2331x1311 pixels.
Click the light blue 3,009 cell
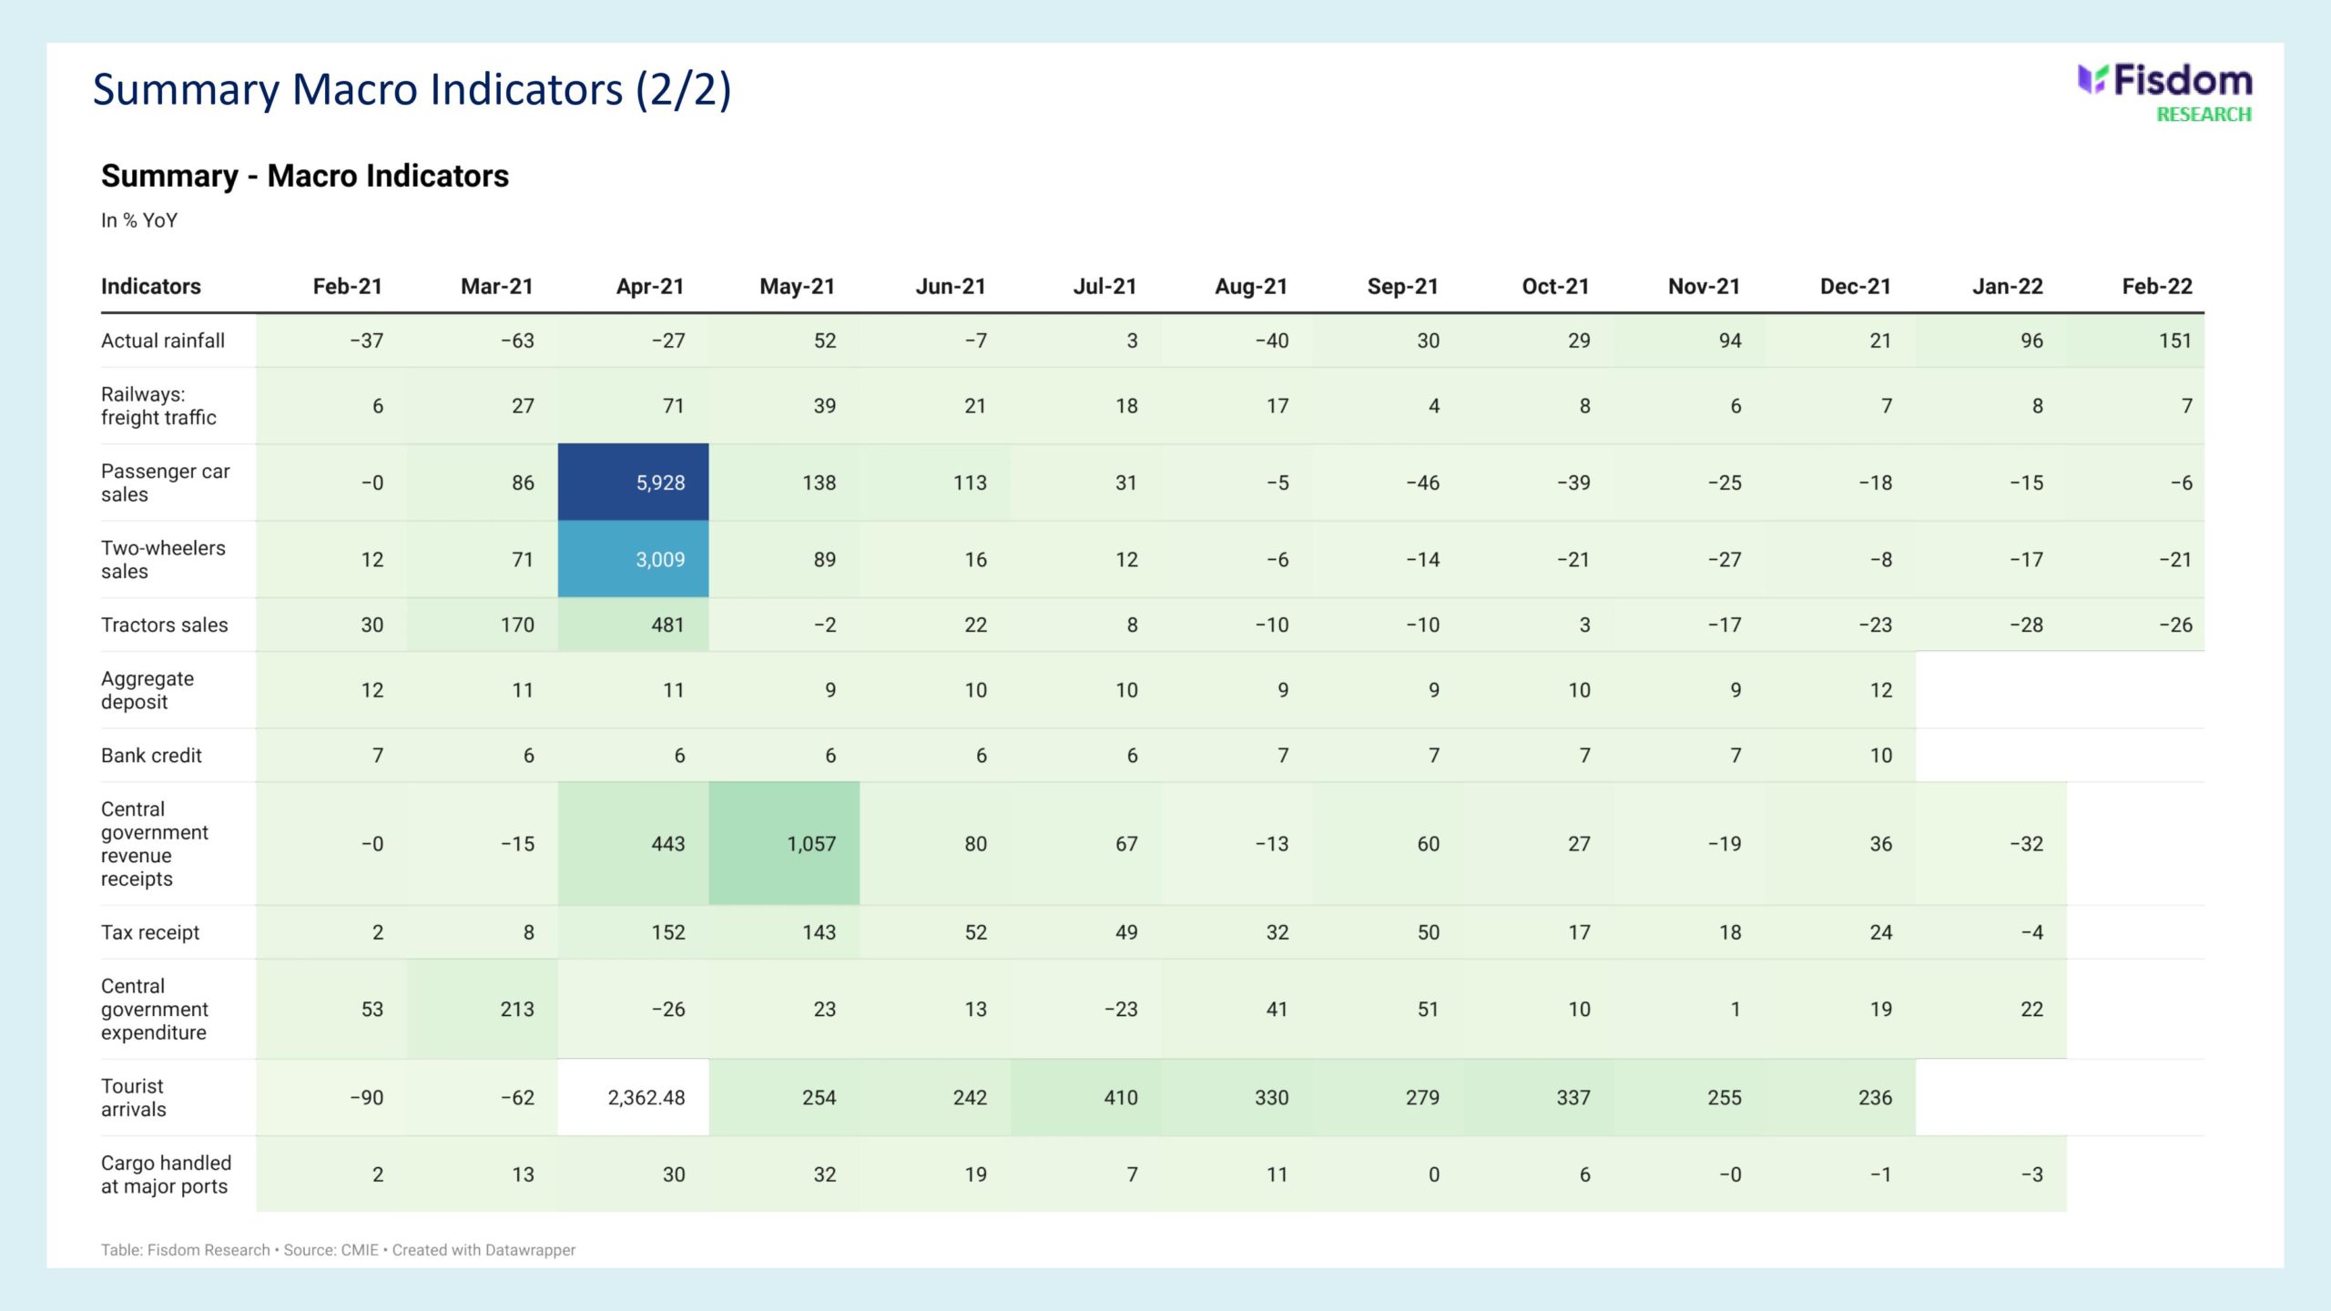point(634,559)
